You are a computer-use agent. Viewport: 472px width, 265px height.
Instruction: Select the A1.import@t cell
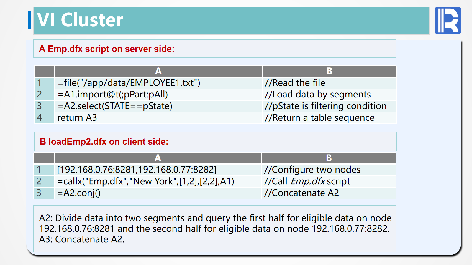click(113, 95)
